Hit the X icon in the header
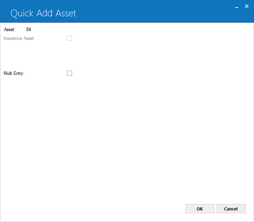The width and height of the screenshot is (254, 222). [246, 6]
